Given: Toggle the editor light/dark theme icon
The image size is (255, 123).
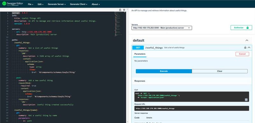Looking at the screenshot, I should tap(124, 10).
